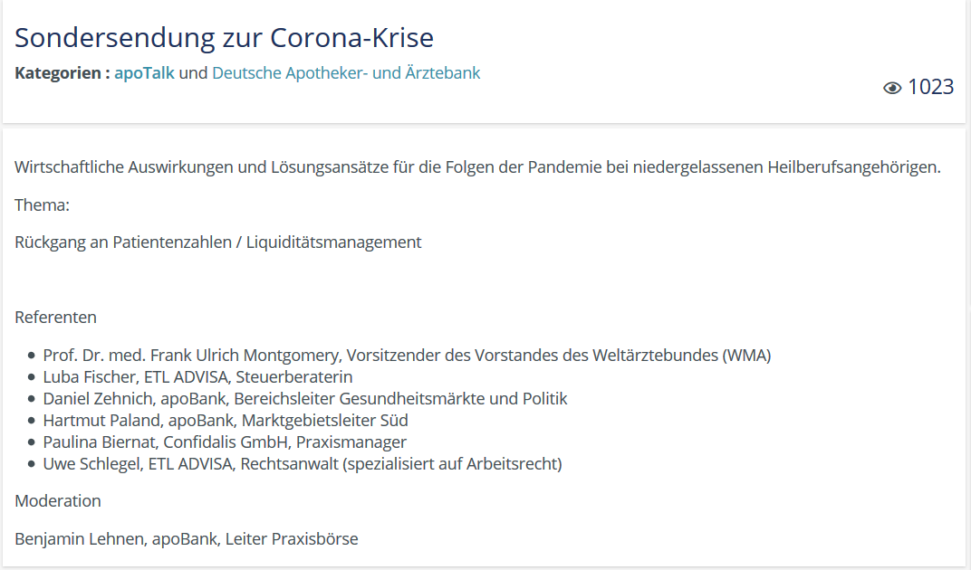Screen dimensions: 971x570
Task: Click the Kategorien label
Action: (x=62, y=73)
